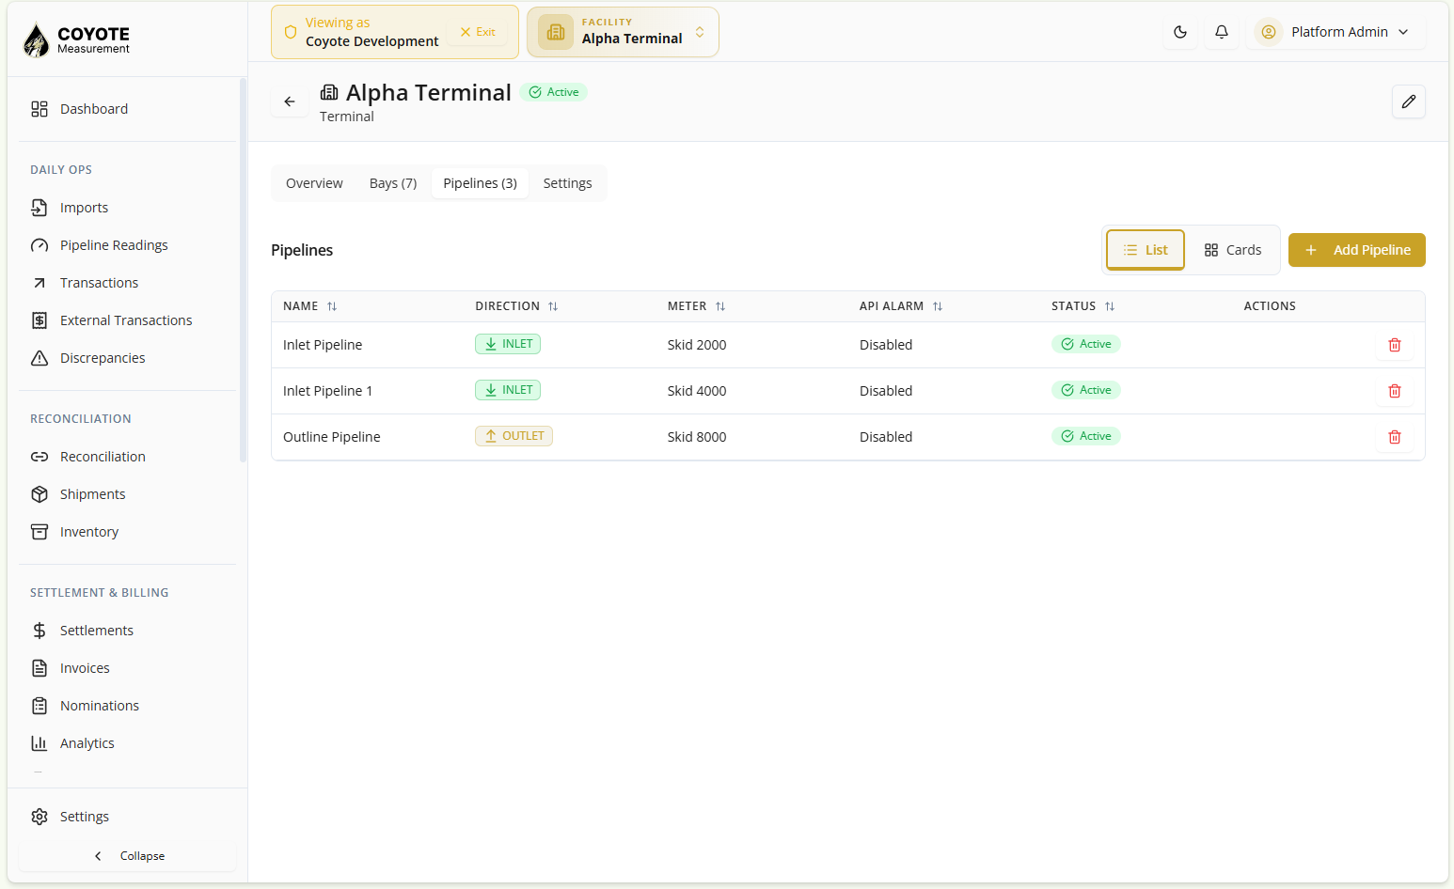Collapse the sidebar
Image resolution: width=1454 pixels, height=889 pixels.
click(x=128, y=856)
